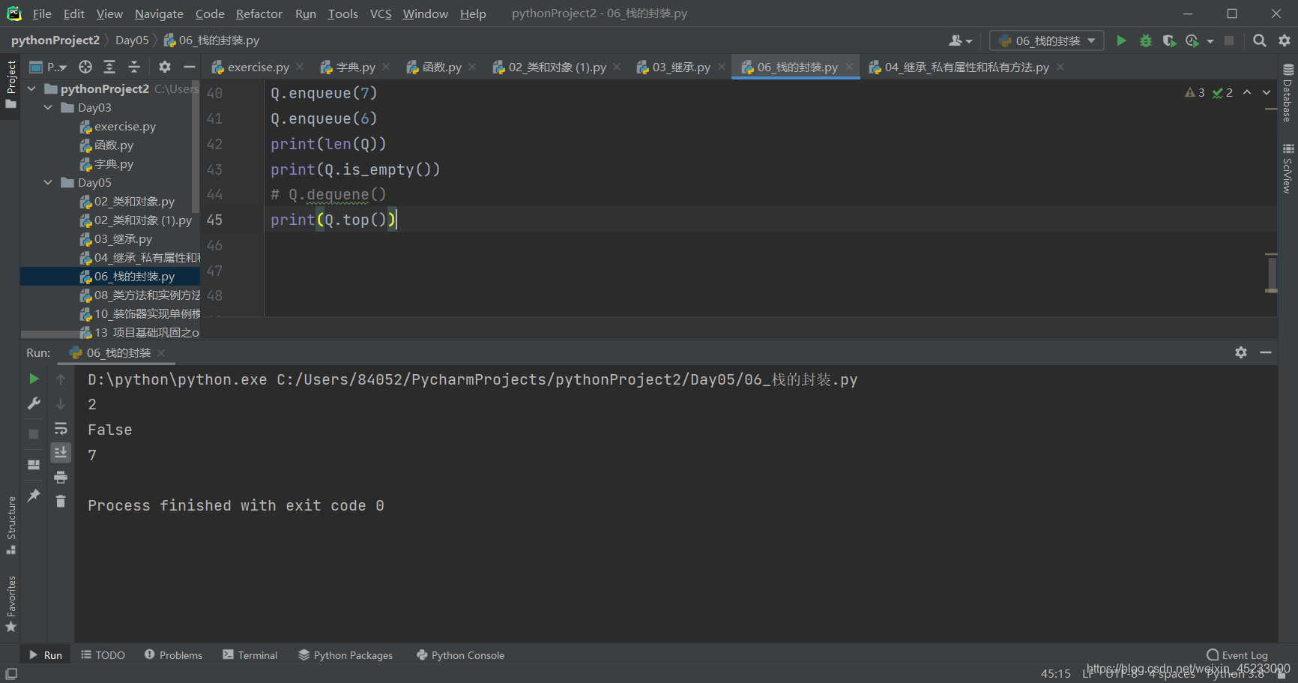Collapse the Day03 folder
This screenshot has width=1298, height=683.
point(48,107)
